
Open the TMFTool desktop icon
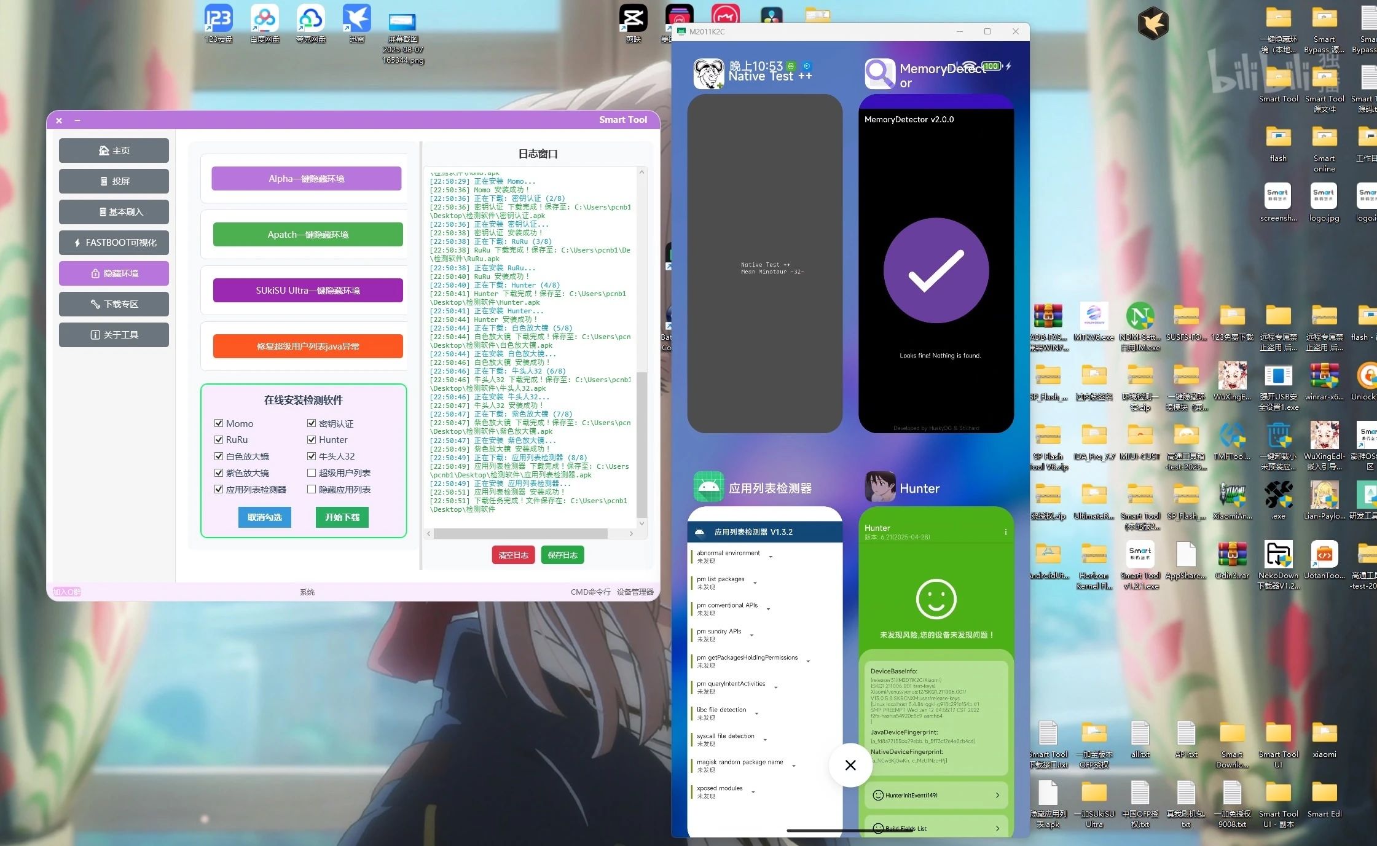(x=1232, y=441)
